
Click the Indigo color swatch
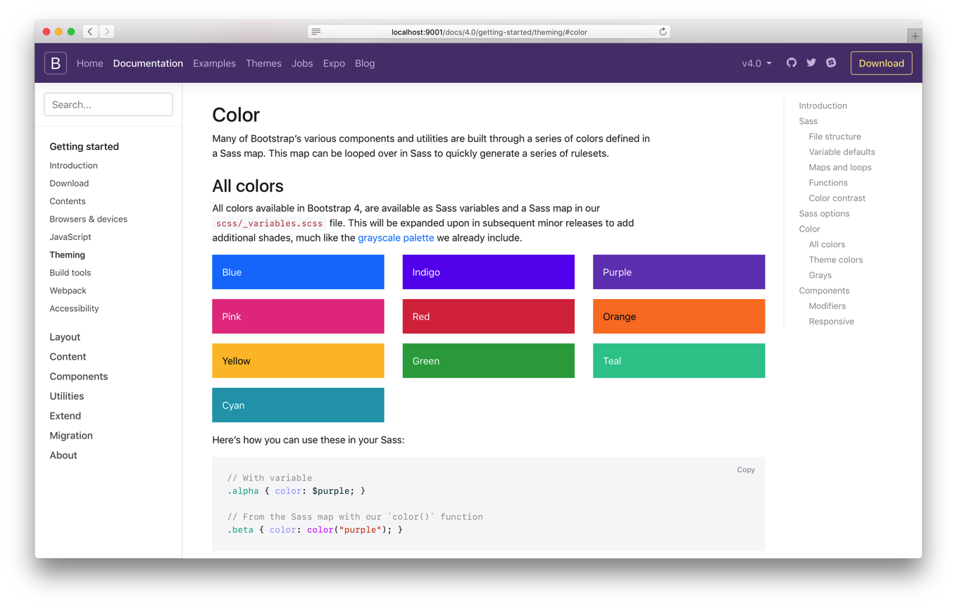click(488, 272)
